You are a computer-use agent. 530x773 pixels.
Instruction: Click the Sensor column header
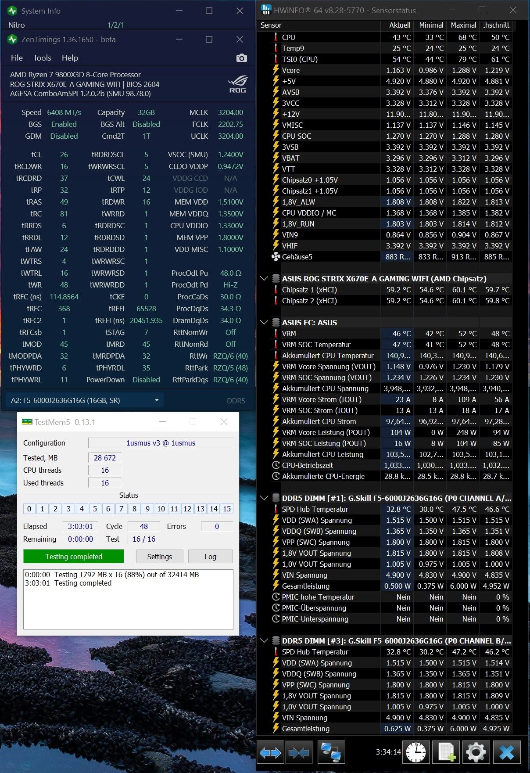pos(319,25)
